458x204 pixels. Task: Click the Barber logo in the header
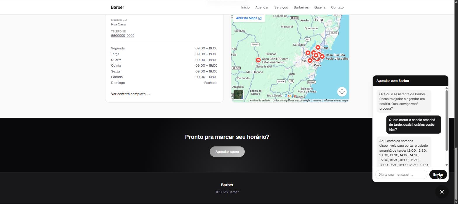pyautogui.click(x=117, y=7)
